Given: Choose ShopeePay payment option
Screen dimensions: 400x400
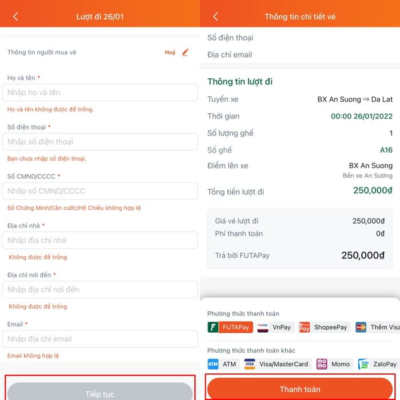Looking at the screenshot, I should (325, 327).
